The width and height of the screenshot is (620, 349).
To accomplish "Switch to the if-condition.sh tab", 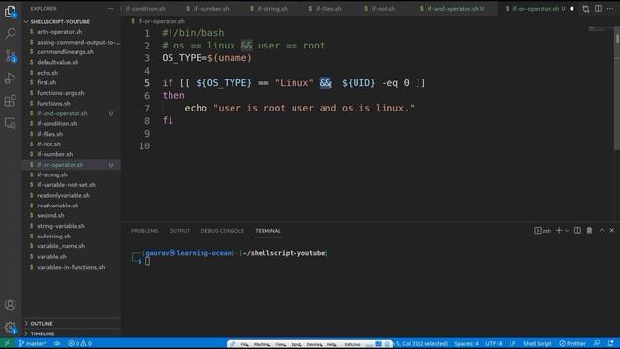I will point(144,9).
